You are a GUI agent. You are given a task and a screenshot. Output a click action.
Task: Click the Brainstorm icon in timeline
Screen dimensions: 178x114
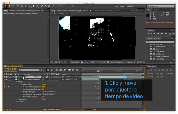click(69, 70)
